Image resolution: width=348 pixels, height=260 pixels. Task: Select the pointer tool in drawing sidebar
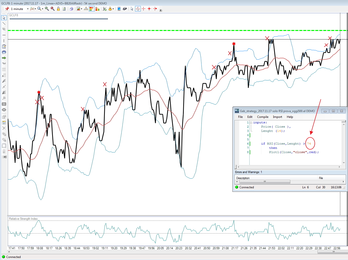[x=4, y=18]
